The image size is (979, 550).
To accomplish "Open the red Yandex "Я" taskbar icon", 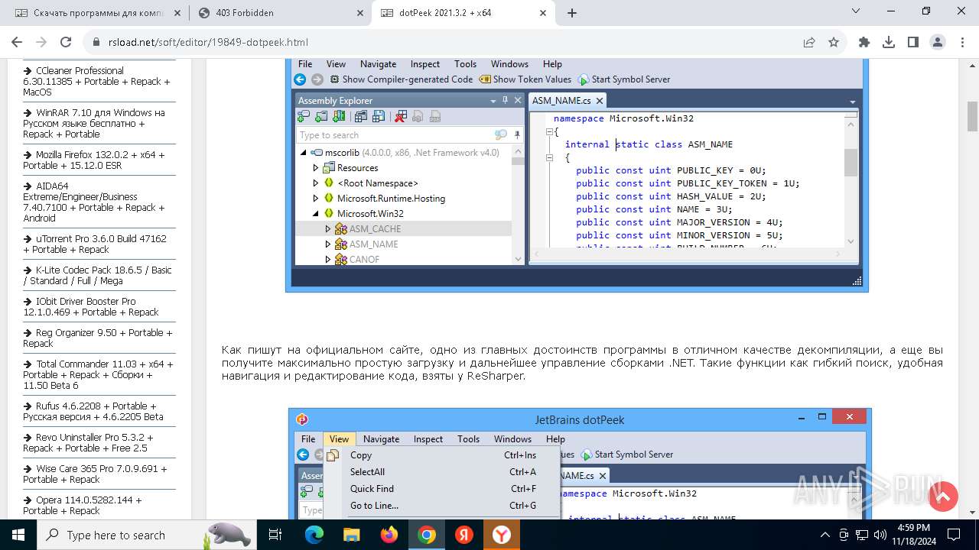I will [464, 535].
